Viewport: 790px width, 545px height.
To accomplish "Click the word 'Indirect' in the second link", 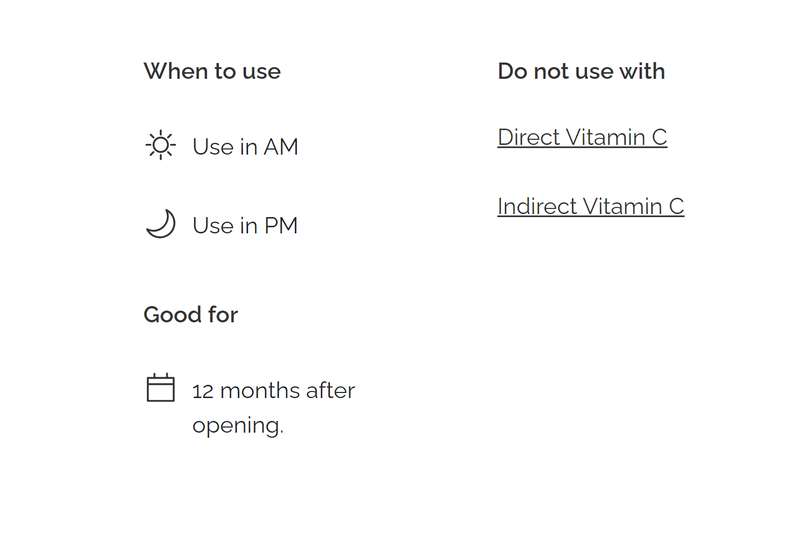I will click(537, 206).
